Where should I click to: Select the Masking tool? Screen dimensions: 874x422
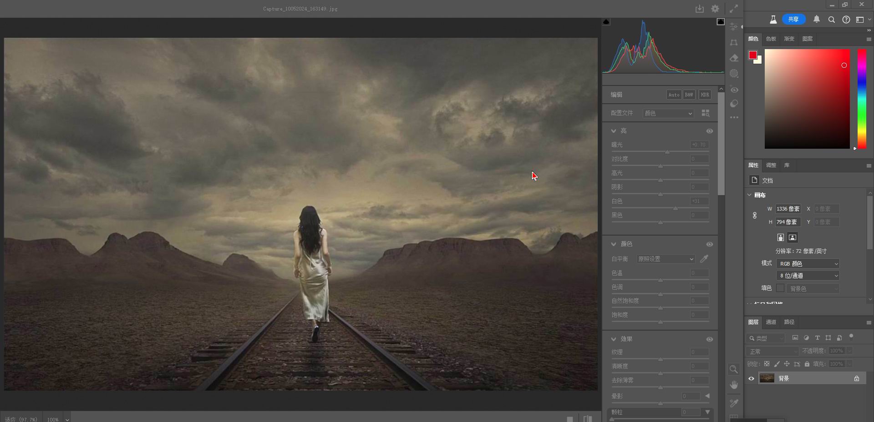(x=734, y=73)
